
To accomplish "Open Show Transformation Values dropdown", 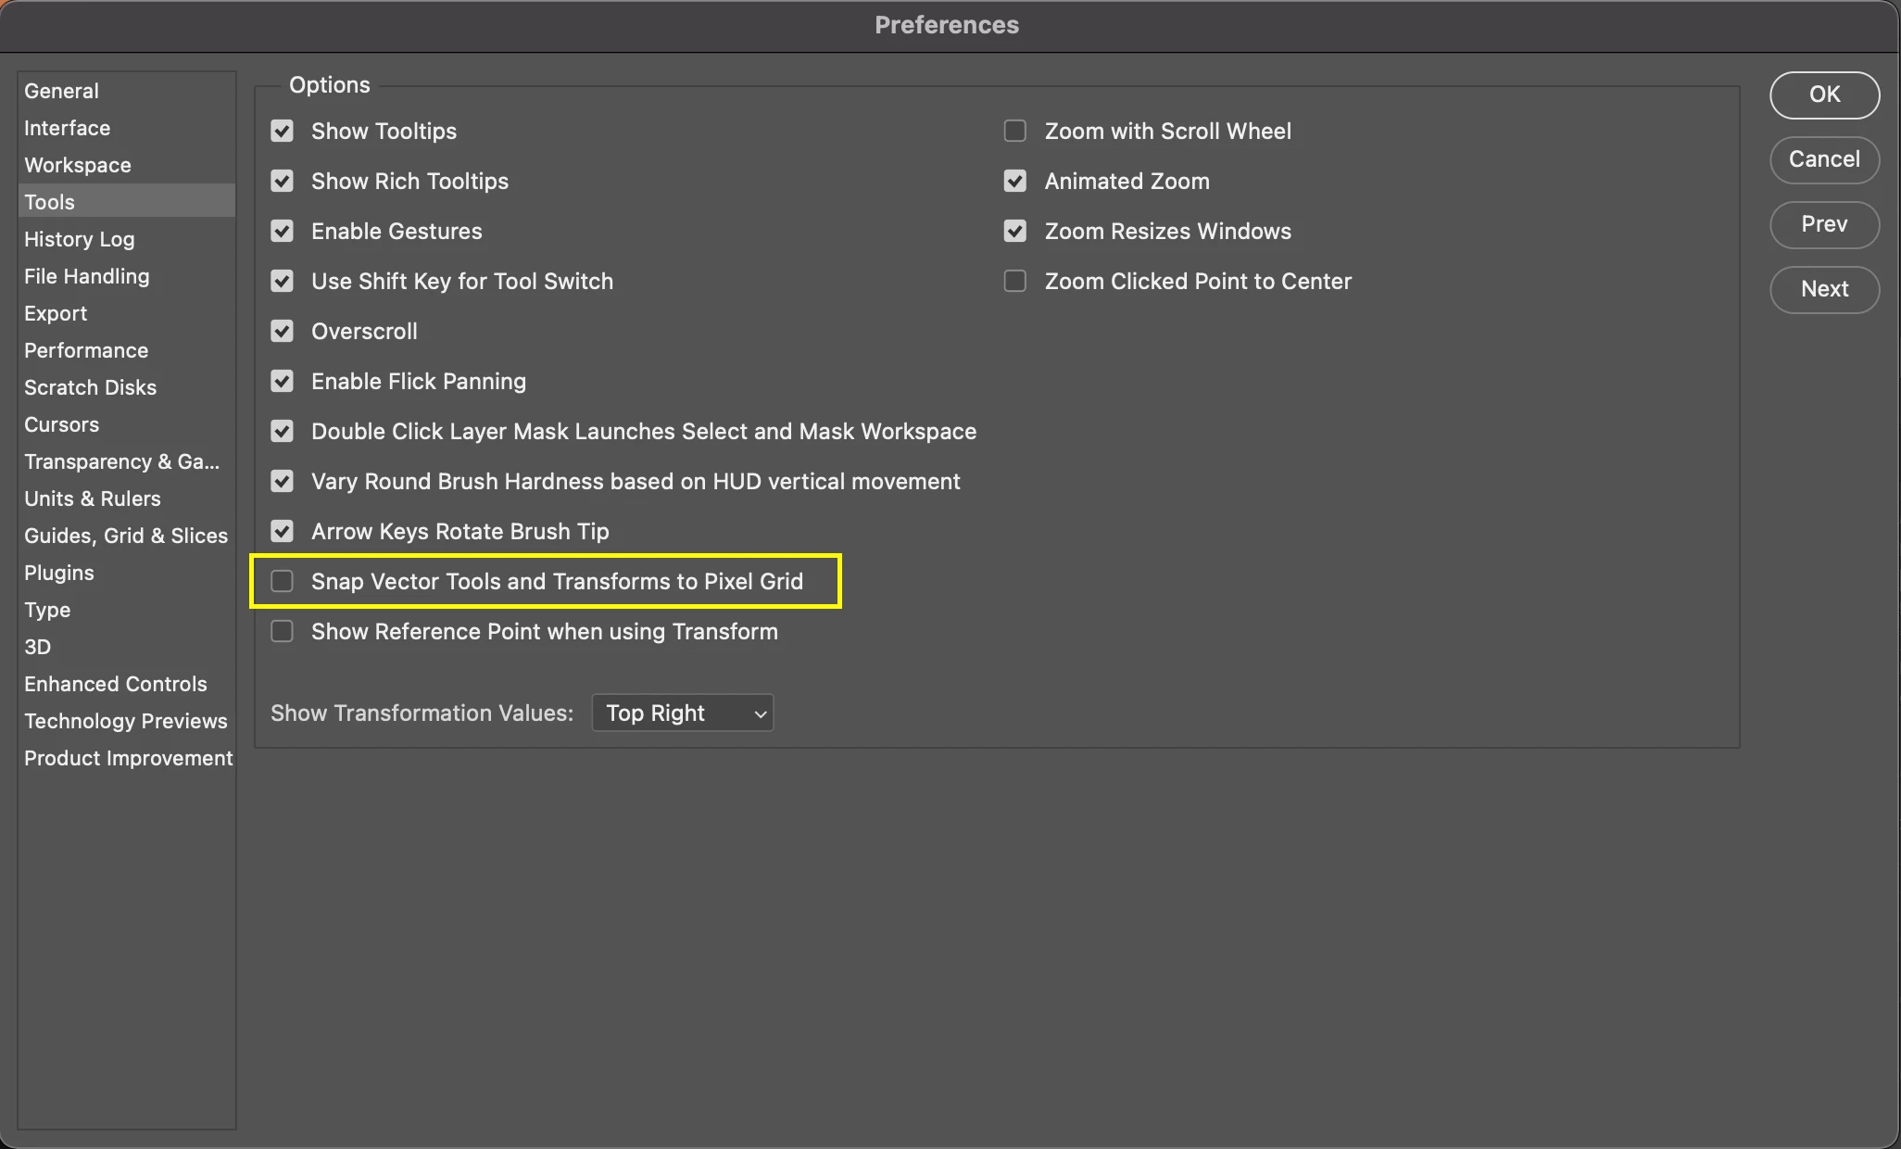I will tap(682, 713).
